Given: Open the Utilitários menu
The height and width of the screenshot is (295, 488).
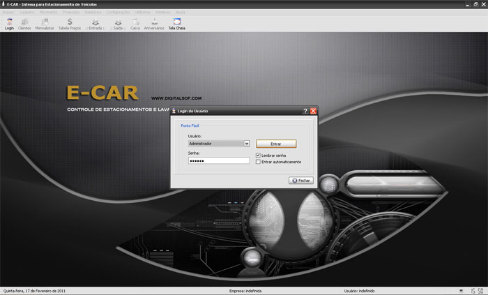Looking at the screenshot, I should click(142, 12).
